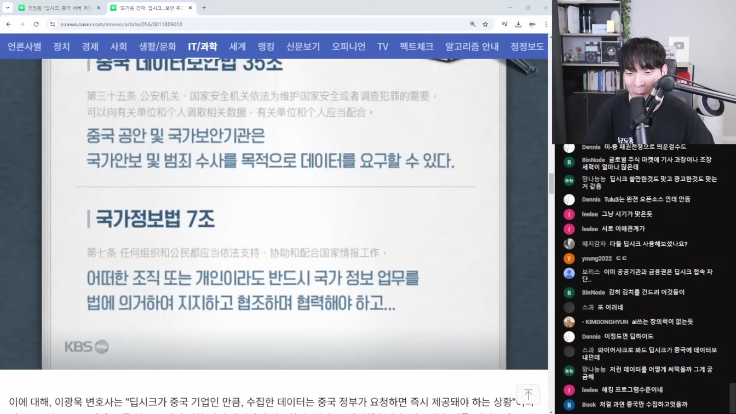736x414 pixels.
Task: Open the TV section
Action: pyautogui.click(x=383, y=47)
